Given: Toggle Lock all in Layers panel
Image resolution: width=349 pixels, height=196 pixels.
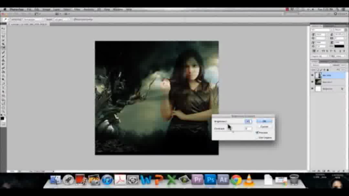Looking at the screenshot, I should click(327, 70).
